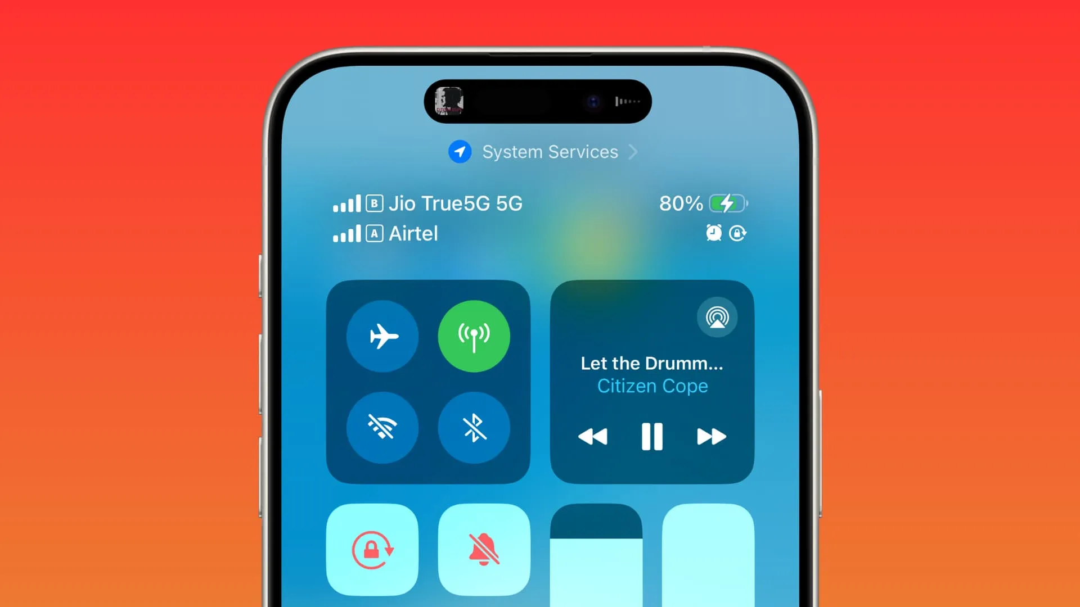
Task: Toggle cellular data green button off
Action: 474,335
